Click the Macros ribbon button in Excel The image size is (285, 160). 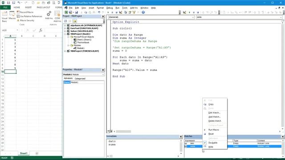12,16
